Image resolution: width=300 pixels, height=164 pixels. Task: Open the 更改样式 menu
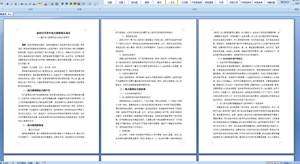285,2
